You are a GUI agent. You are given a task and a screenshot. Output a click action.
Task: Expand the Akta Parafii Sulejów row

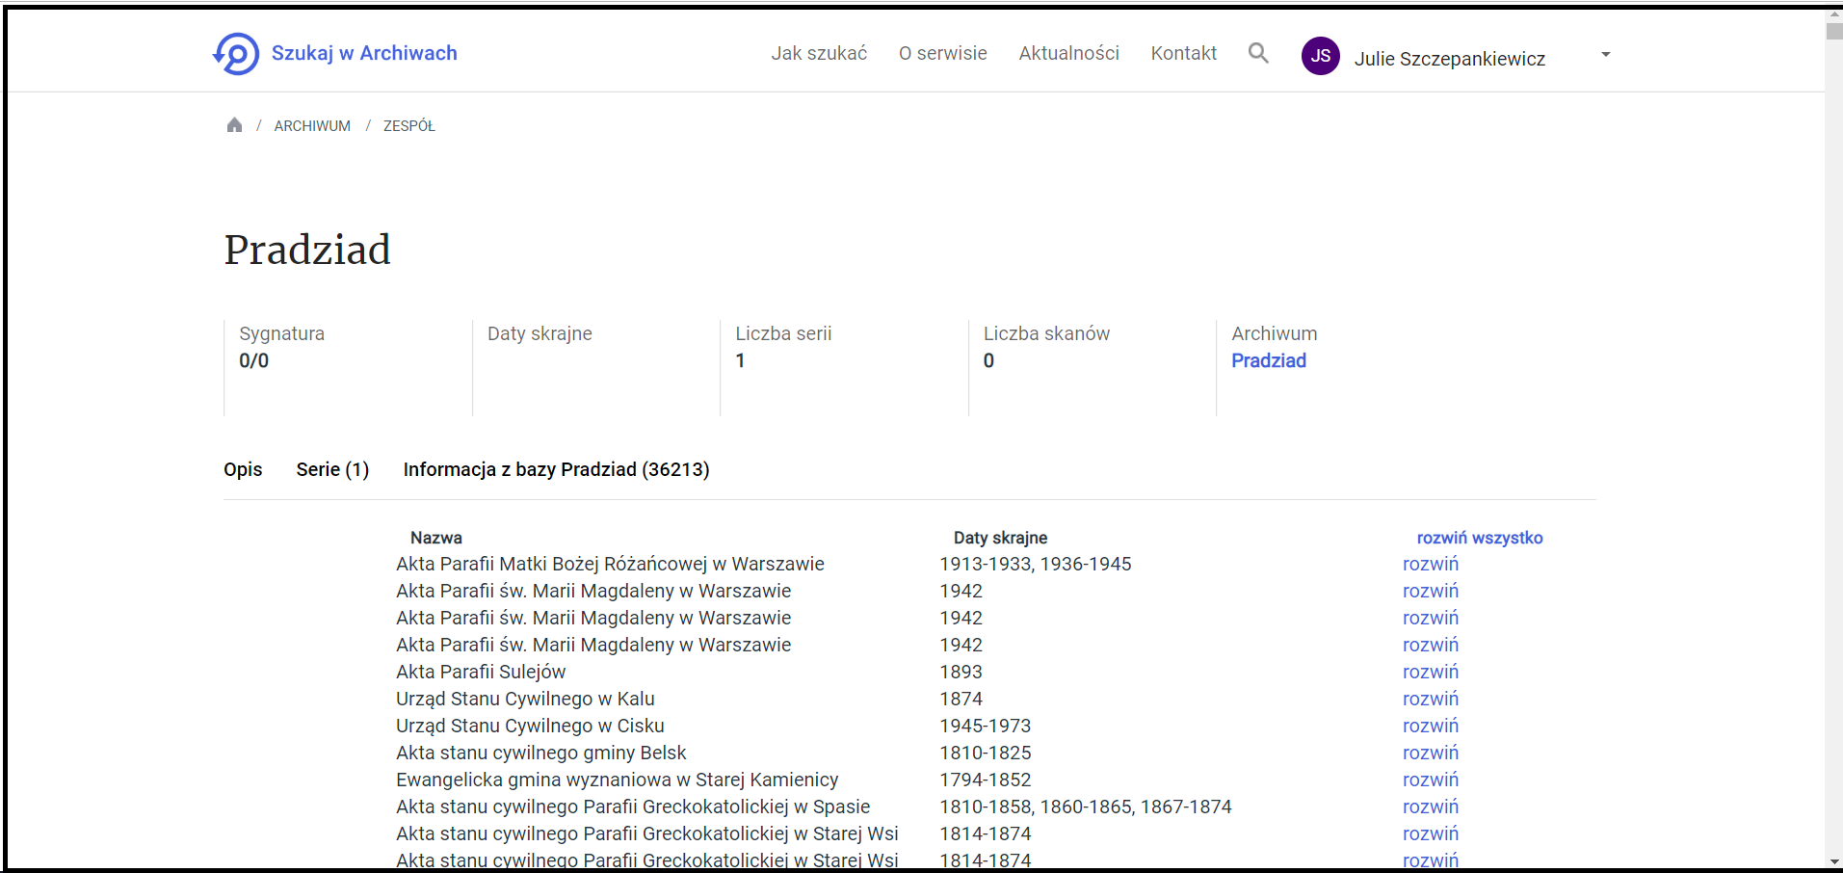pos(1430,672)
